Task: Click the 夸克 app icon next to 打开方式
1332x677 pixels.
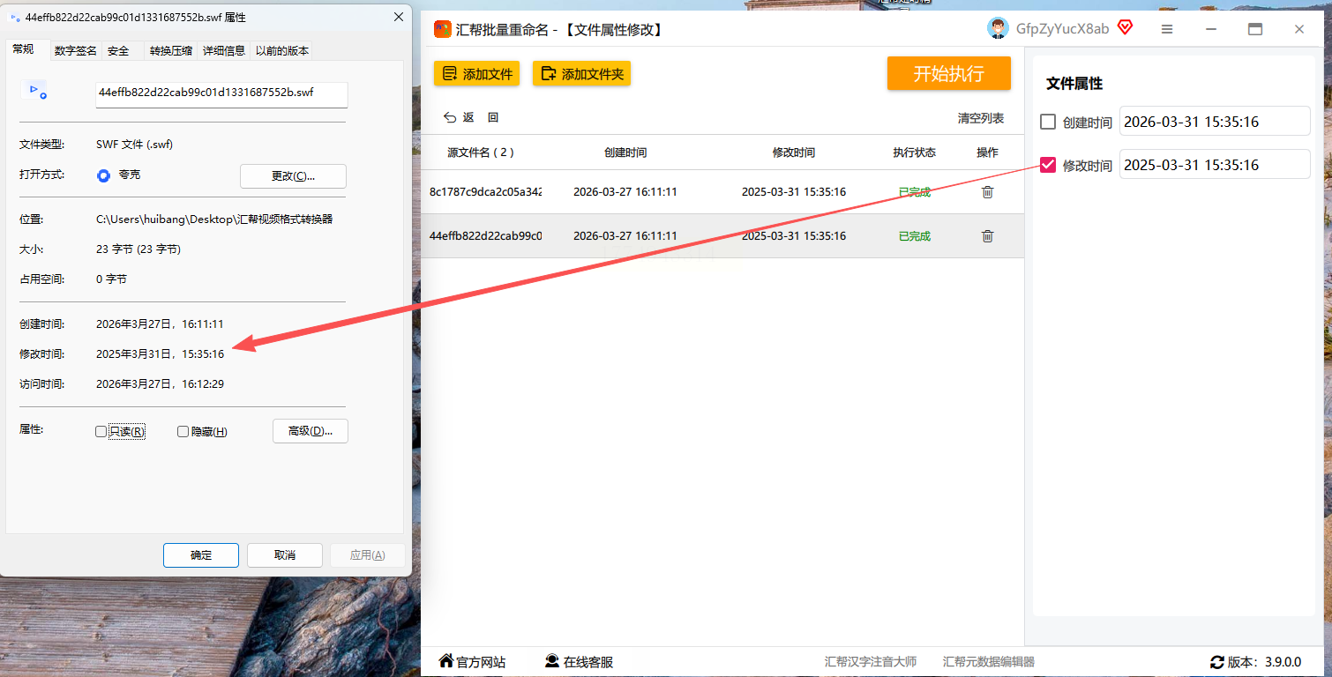Action: coord(103,175)
